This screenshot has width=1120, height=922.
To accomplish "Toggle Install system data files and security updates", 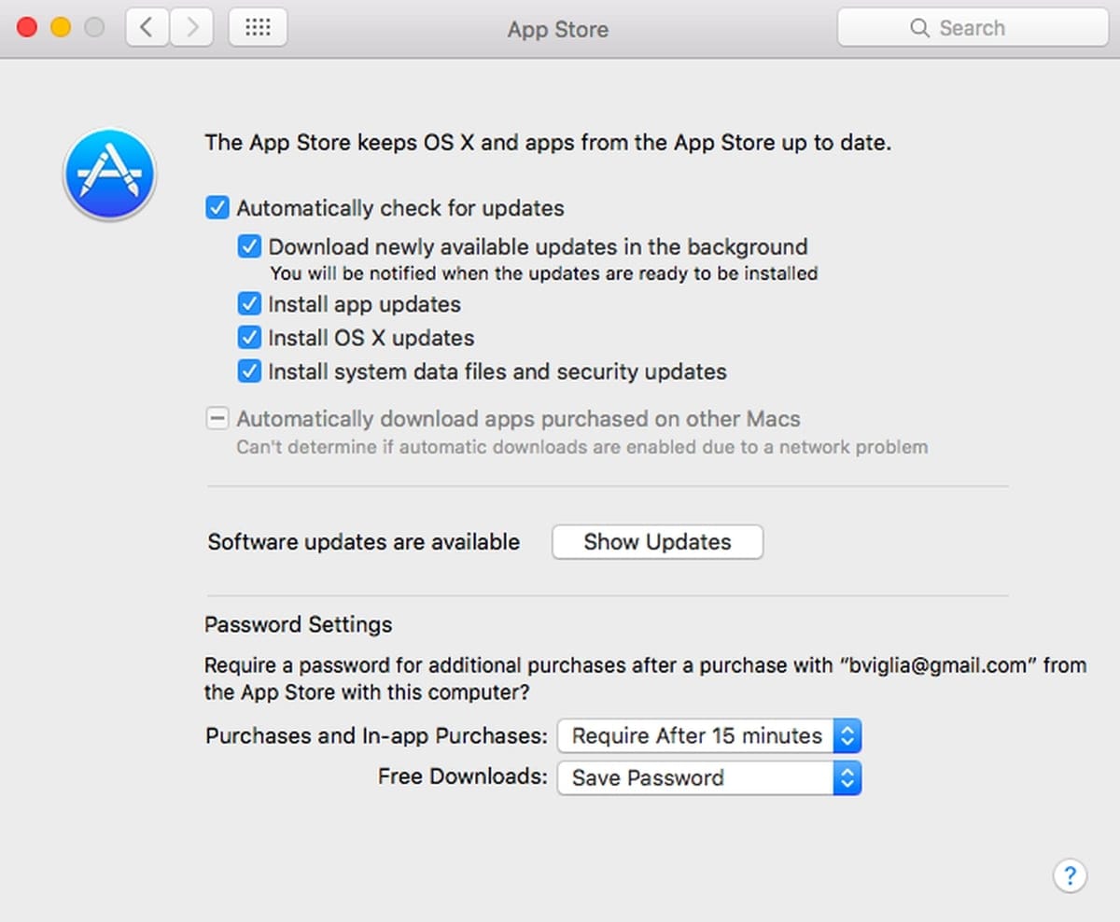I will coord(249,371).
